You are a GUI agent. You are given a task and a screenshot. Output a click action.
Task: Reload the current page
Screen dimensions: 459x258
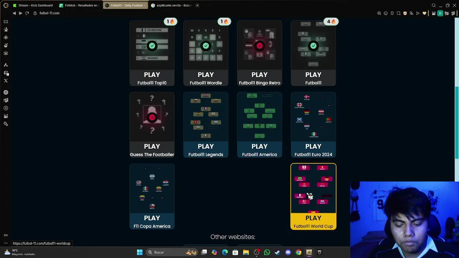tap(27, 13)
